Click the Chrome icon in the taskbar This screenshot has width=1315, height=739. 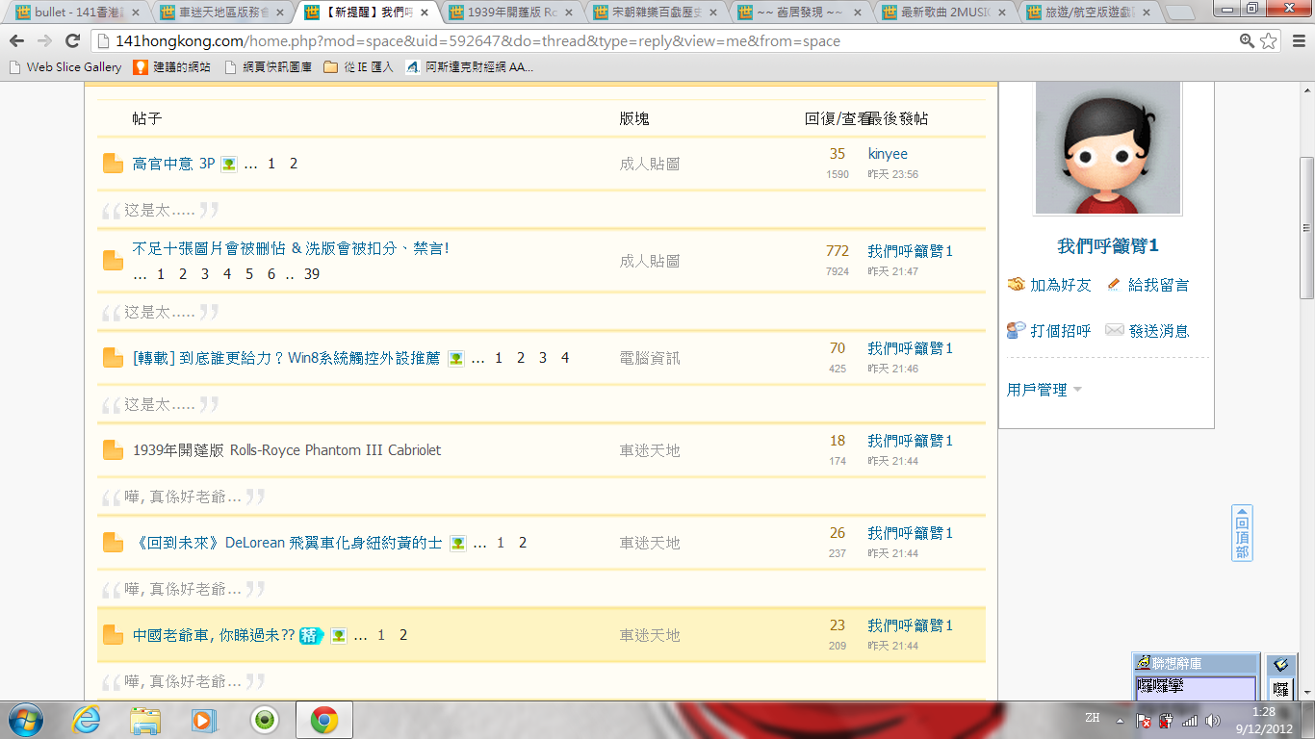(323, 720)
